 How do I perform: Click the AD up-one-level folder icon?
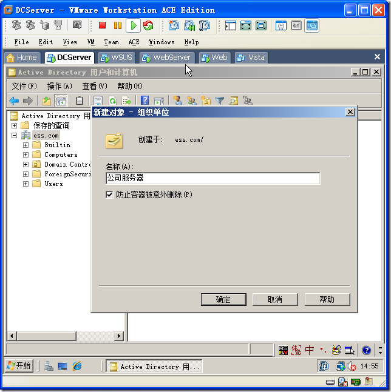pyautogui.click(x=47, y=101)
